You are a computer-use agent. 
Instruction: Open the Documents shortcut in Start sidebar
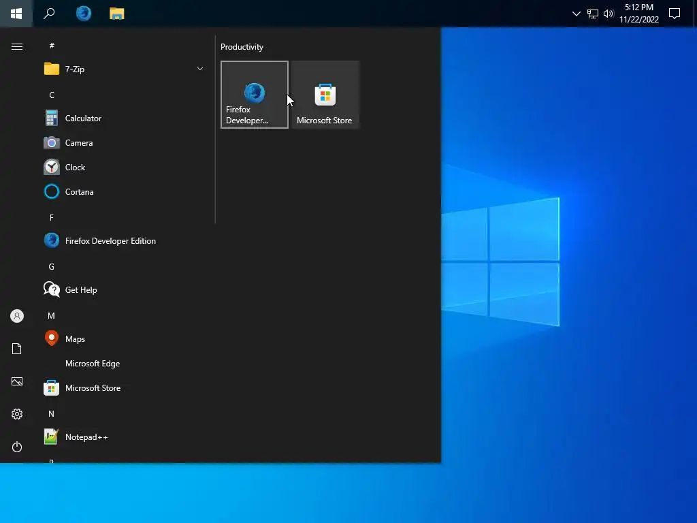pyautogui.click(x=17, y=349)
